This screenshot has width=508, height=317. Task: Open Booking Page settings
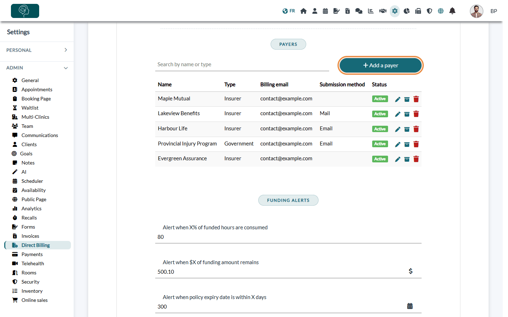36,99
